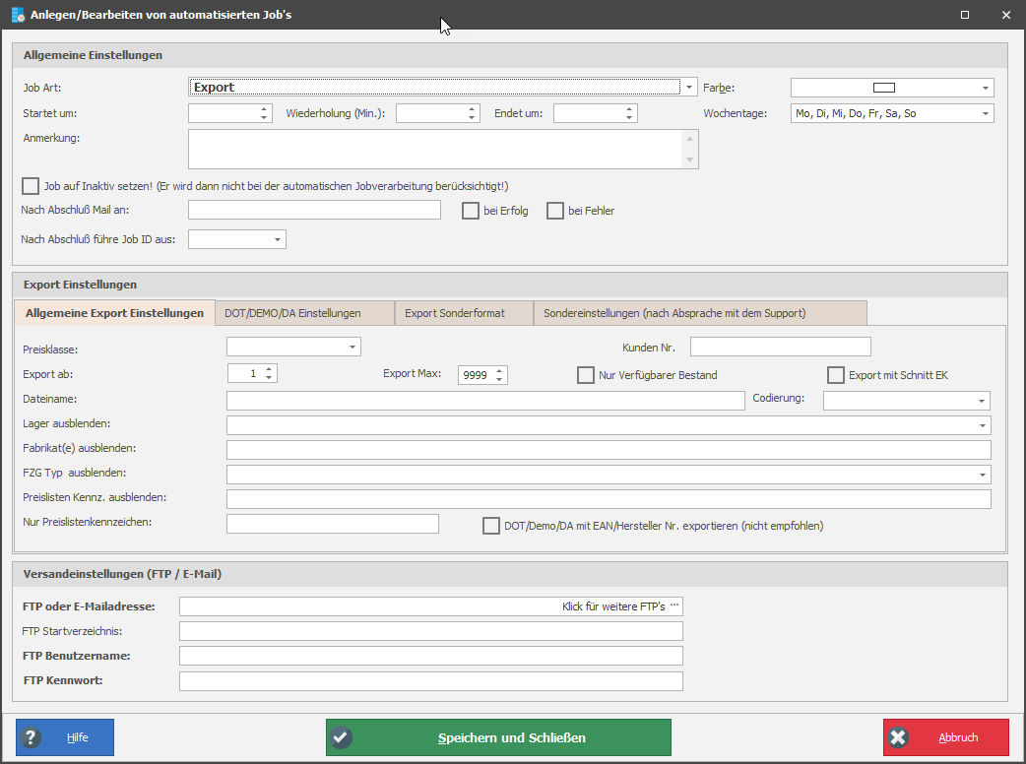This screenshot has height=764, width=1026.
Task: Click the white Farbe color swatch
Action: pos(884,88)
